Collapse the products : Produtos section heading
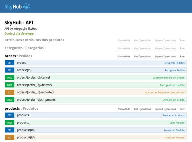 21,108
